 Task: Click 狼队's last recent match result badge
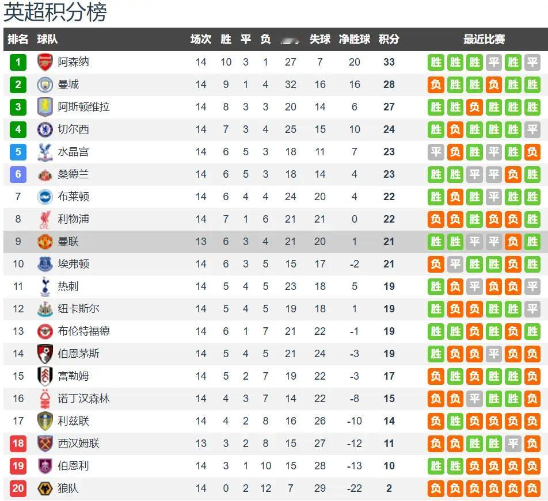point(532,488)
